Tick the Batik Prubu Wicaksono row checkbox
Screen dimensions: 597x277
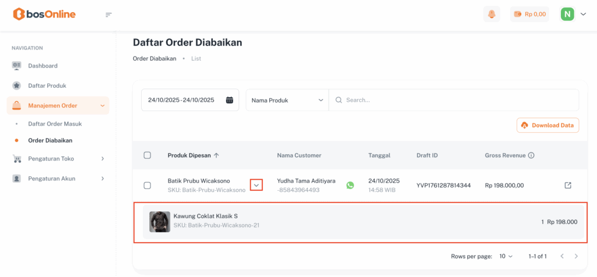tap(147, 185)
